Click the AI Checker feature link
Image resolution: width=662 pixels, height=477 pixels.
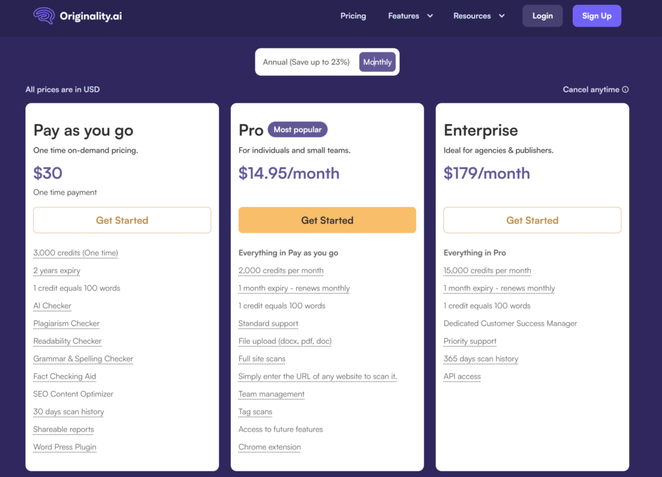(x=52, y=306)
